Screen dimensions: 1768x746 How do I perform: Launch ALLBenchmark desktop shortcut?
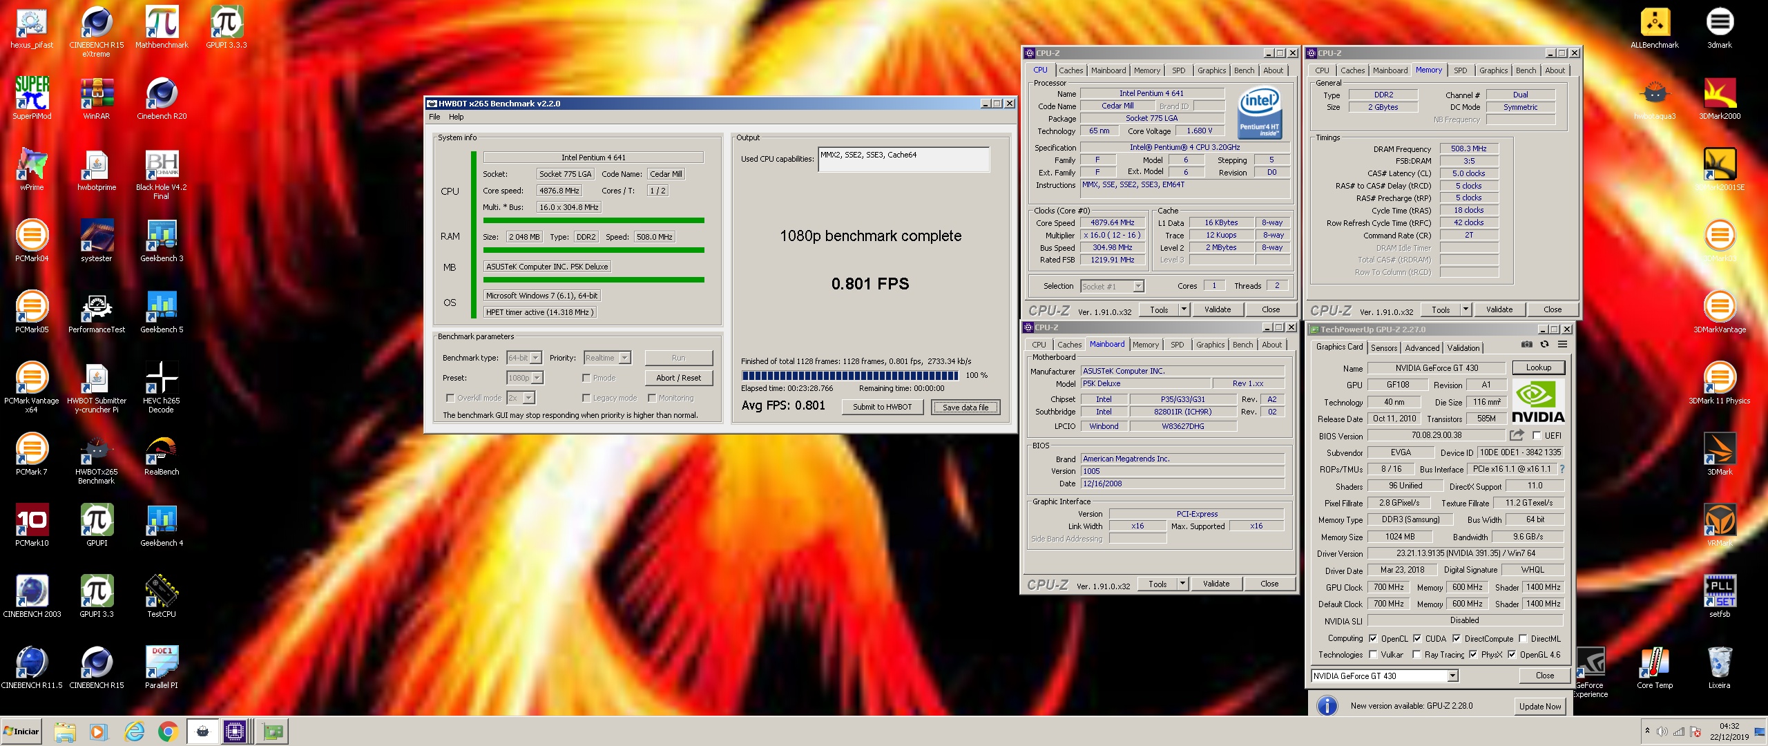(1655, 29)
